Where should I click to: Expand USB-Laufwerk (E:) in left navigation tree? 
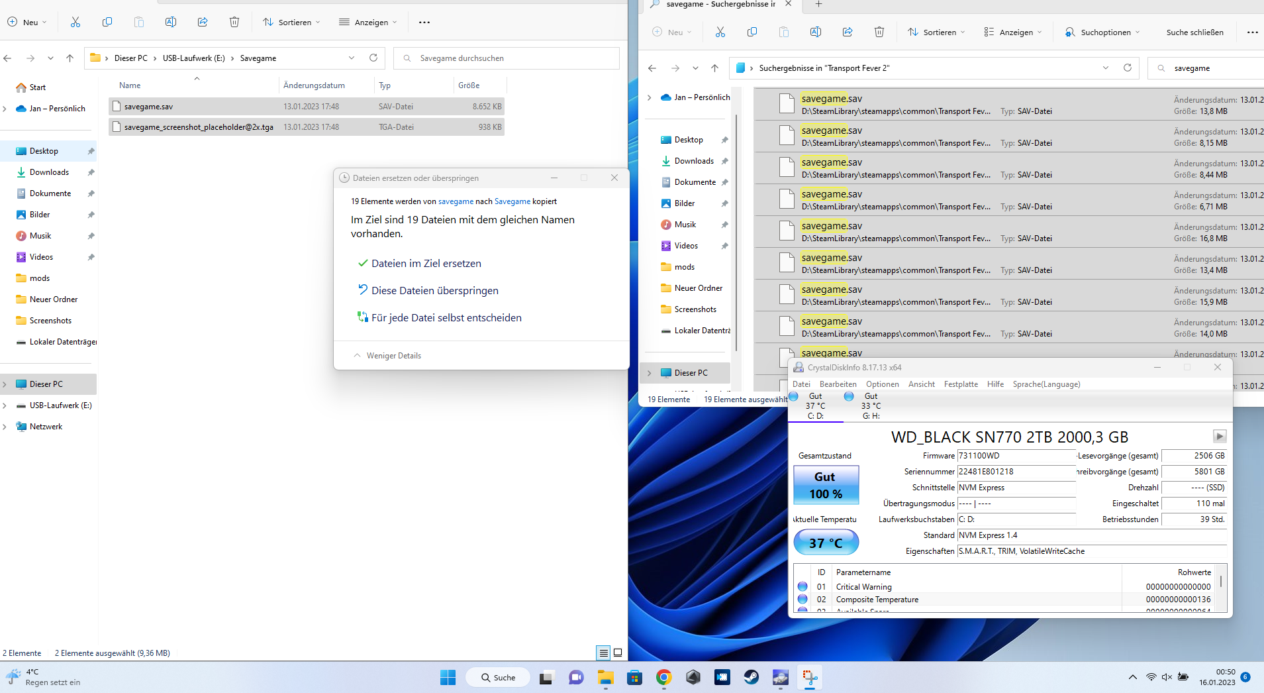pyautogui.click(x=5, y=405)
